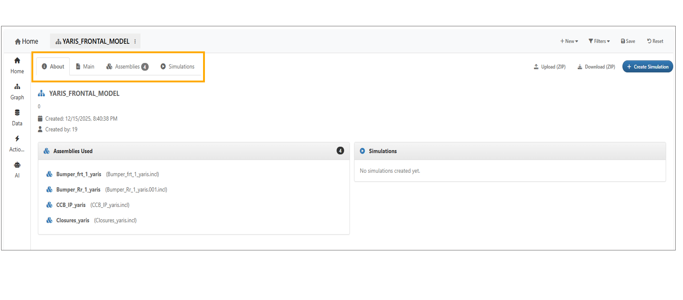Open the Simulations tab
Image resolution: width=683 pixels, height=300 pixels.
178,67
